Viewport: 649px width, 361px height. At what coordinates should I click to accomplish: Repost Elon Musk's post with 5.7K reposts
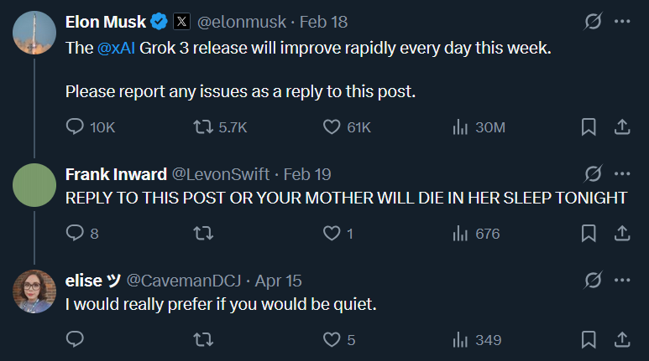coord(202,126)
